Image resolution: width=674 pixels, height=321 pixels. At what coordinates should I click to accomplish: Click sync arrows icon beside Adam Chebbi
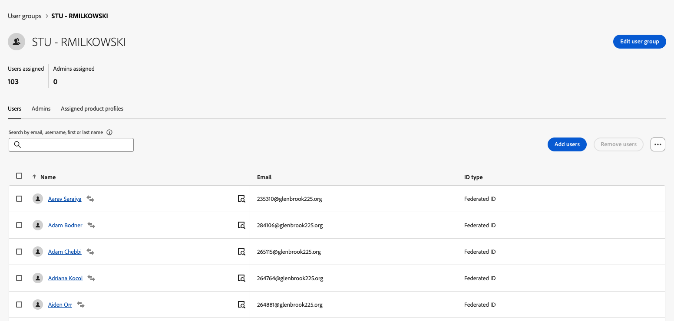coord(90,252)
